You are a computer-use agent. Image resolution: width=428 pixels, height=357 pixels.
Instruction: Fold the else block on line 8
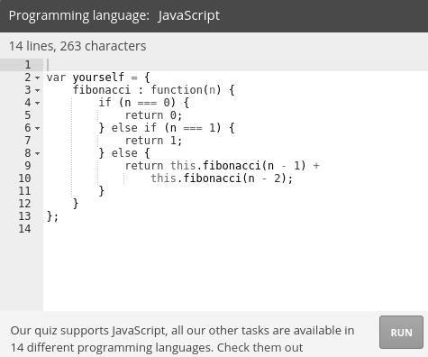click(37, 153)
